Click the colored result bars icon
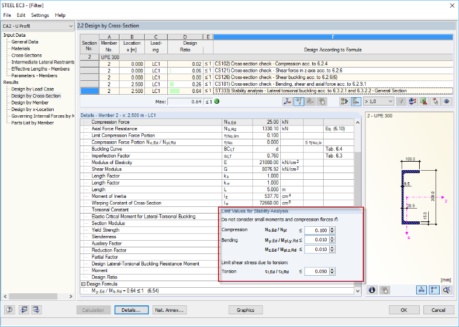 (x=356, y=101)
